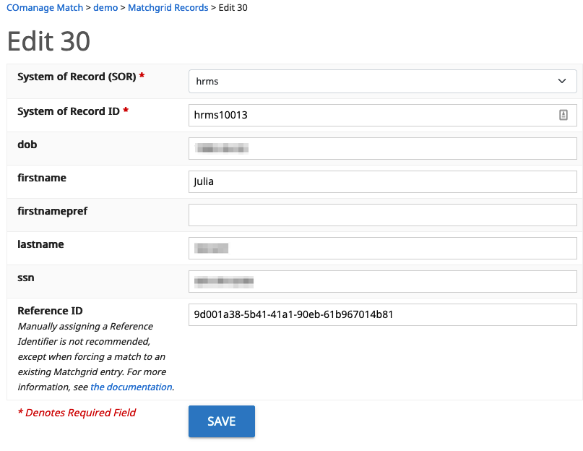Select the dob input field
This screenshot has width=583, height=451.
pos(381,148)
